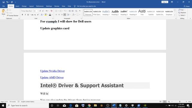192x108 pixels.
Task: Pick the text highlight color
Action: (x=46, y=15)
